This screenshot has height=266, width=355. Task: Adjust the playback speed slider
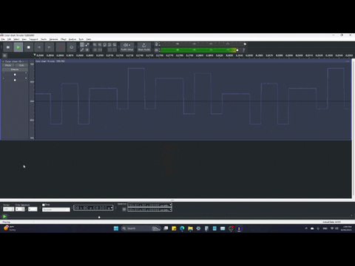click(x=99, y=217)
